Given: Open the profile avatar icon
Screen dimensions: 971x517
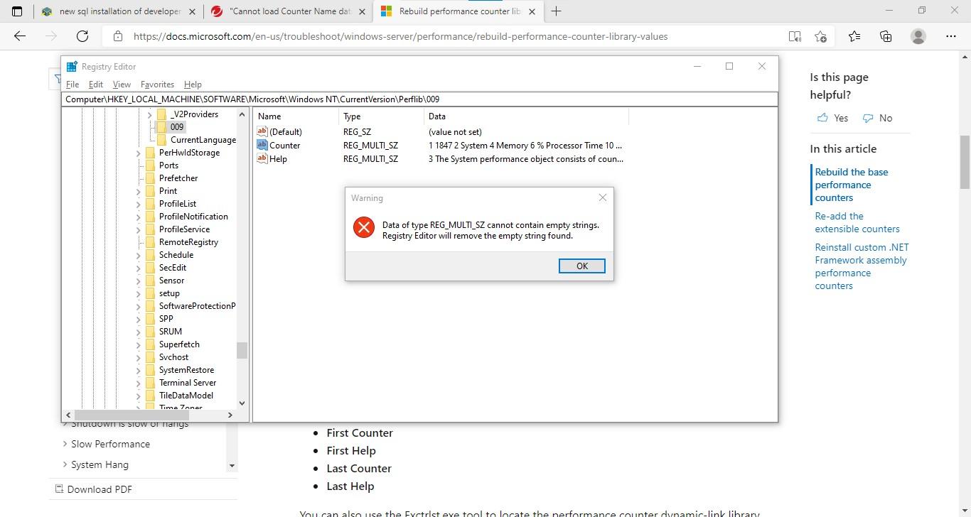Looking at the screenshot, I should point(918,36).
